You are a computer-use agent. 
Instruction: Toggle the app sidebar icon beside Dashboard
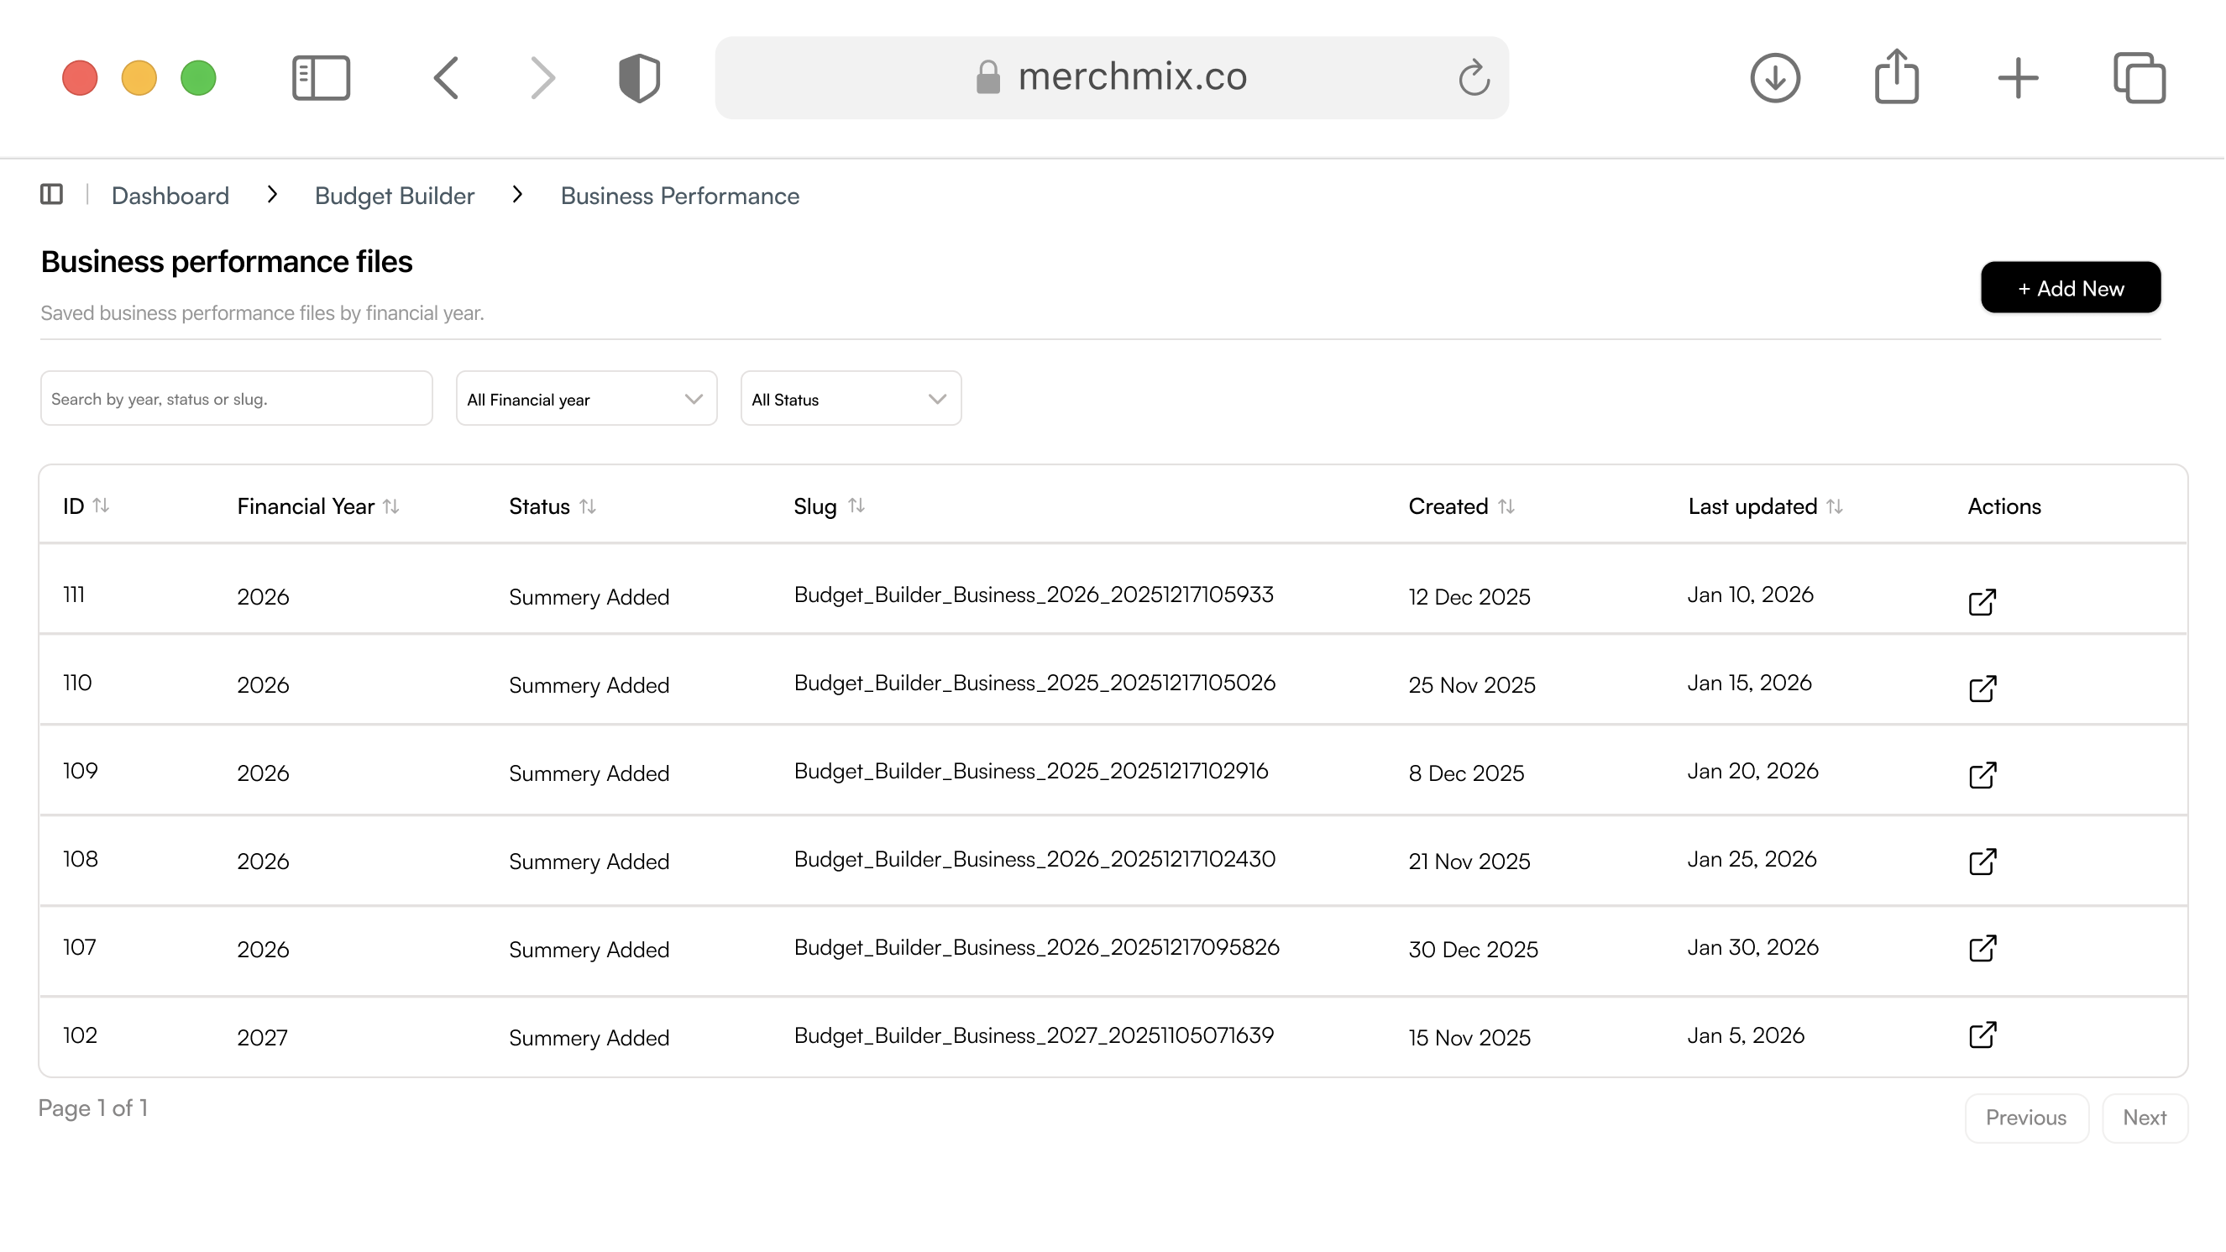tap(52, 195)
